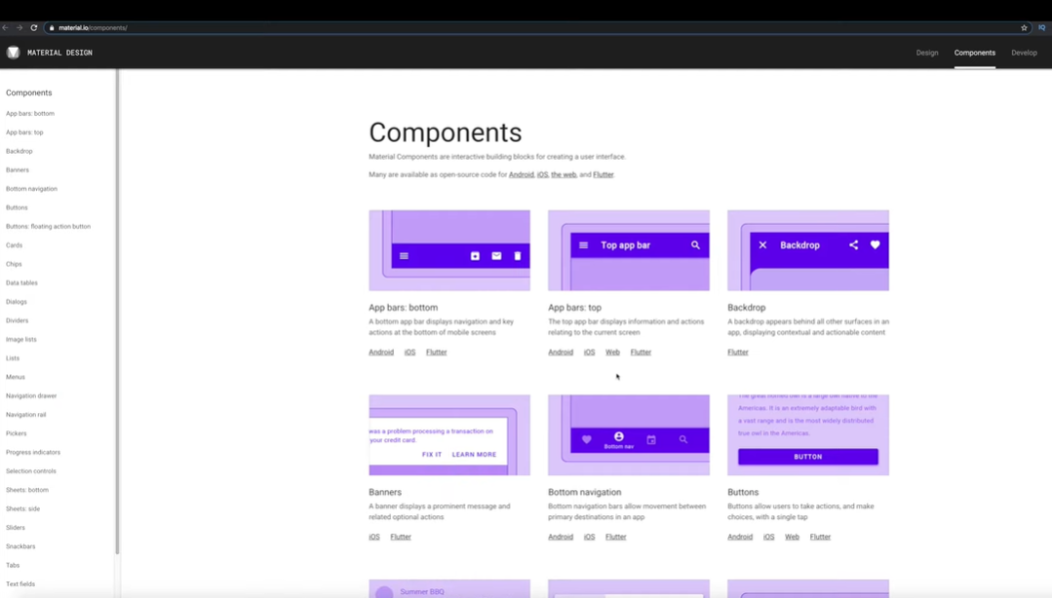1052x598 pixels.
Task: Click LEARN MORE in the Banners preview
Action: pos(475,454)
